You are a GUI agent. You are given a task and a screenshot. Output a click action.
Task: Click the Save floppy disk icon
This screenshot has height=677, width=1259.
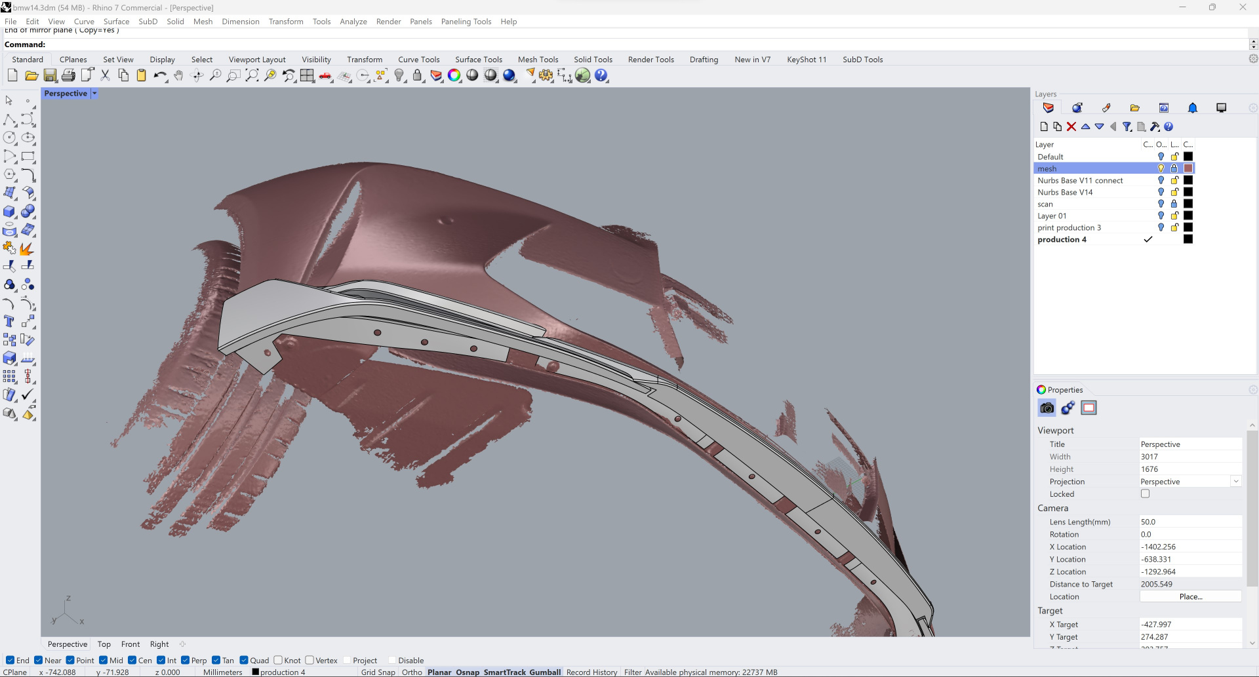point(50,76)
